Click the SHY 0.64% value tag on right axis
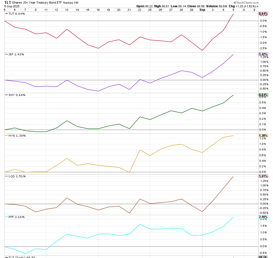Screen dimensions: 273x258 [263, 95]
